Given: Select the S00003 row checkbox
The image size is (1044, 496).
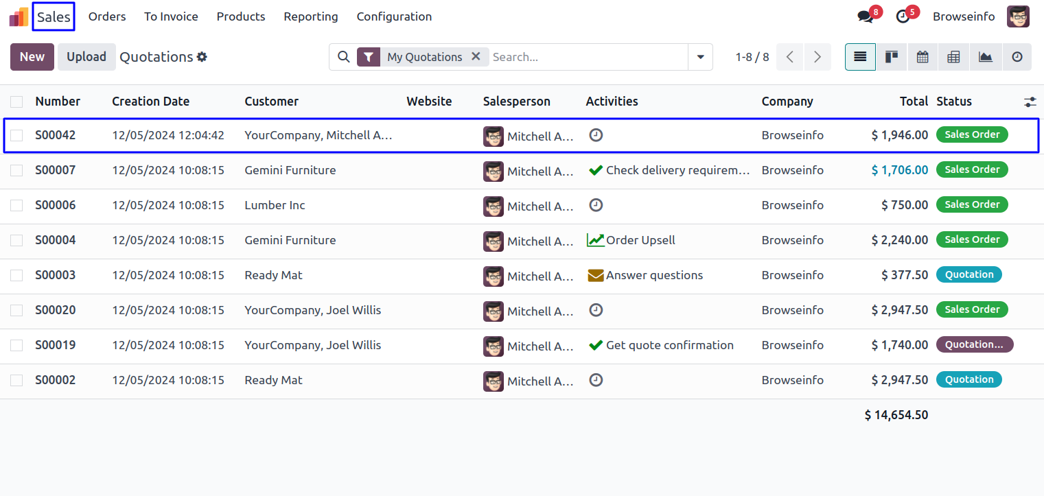Looking at the screenshot, I should tap(16, 275).
